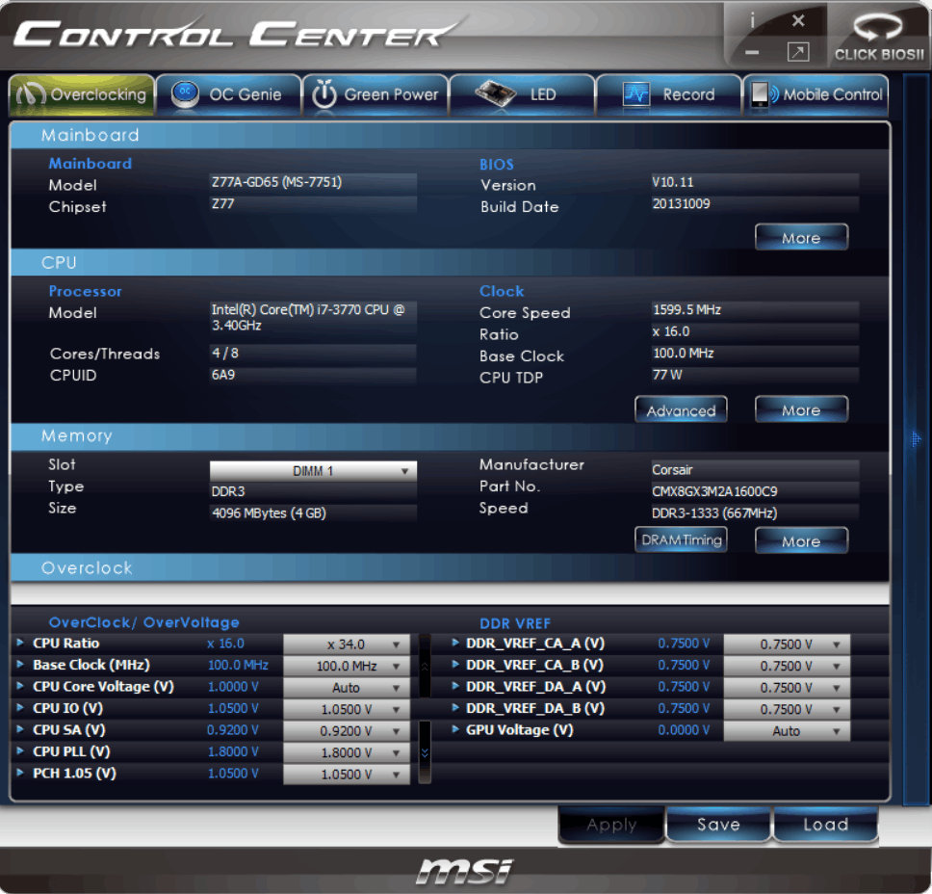Click the down chevron in overclock scroller

coord(425,753)
